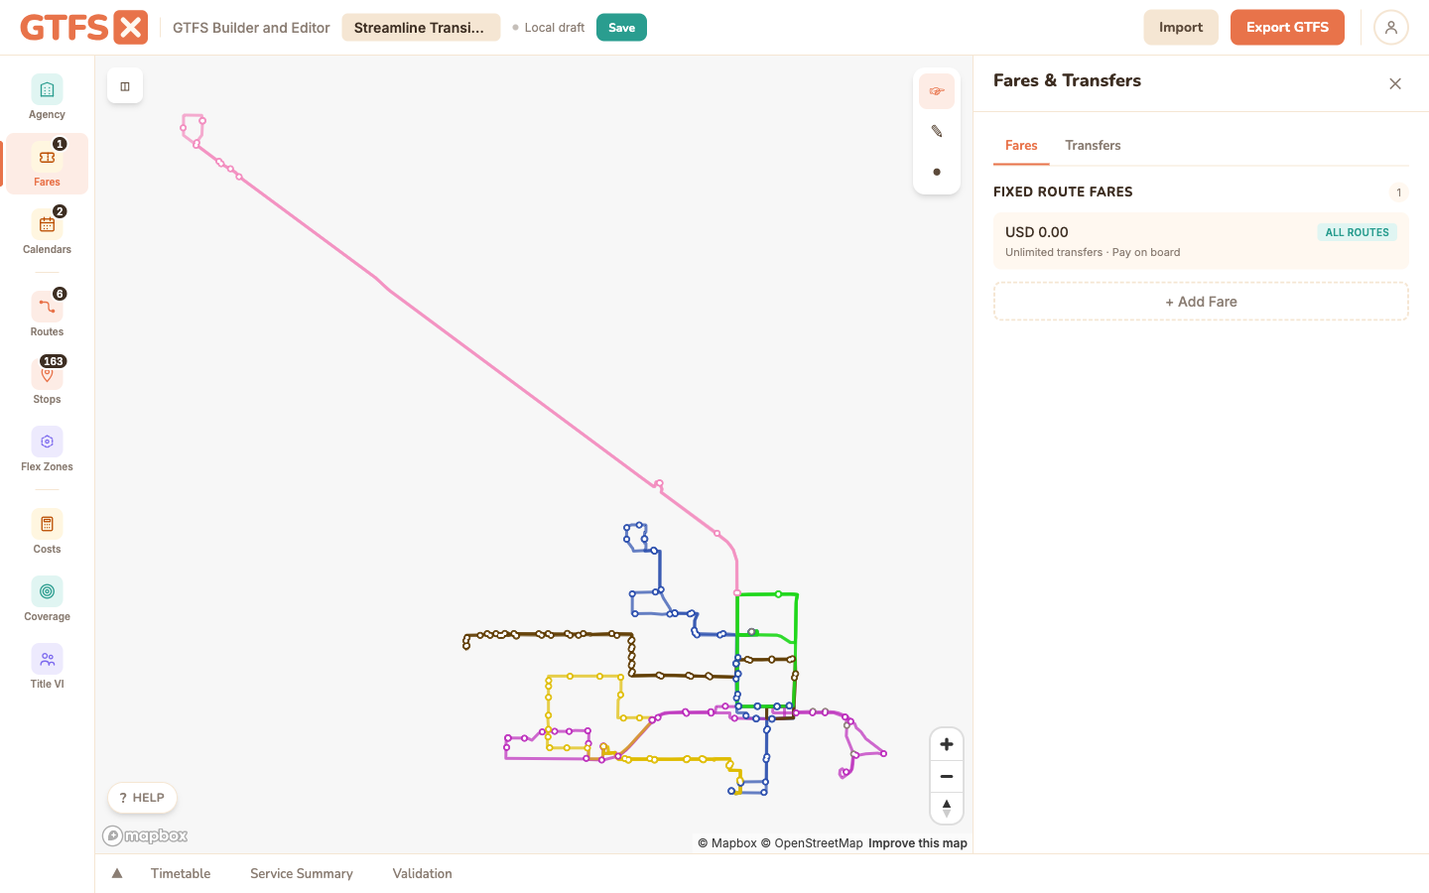The height and width of the screenshot is (893, 1429).
Task: Open the USD 0.00 fare card
Action: (1201, 241)
